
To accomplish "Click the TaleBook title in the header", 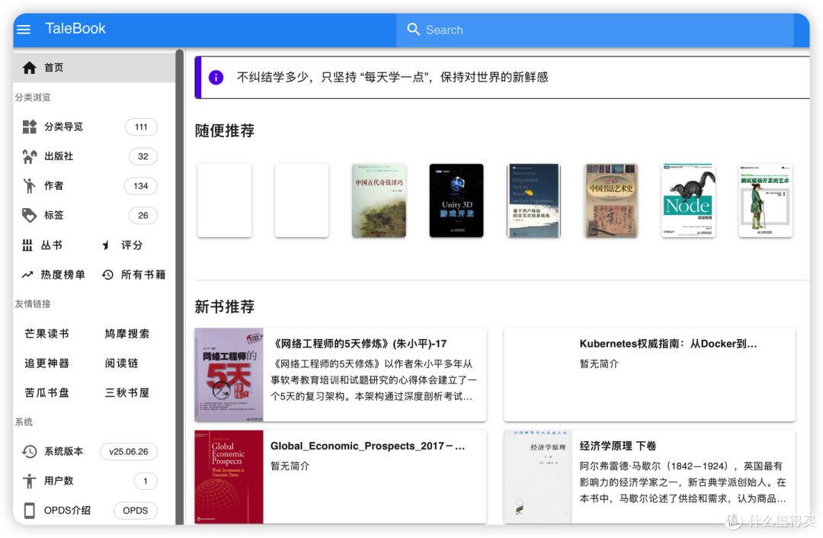I will 75,27.
